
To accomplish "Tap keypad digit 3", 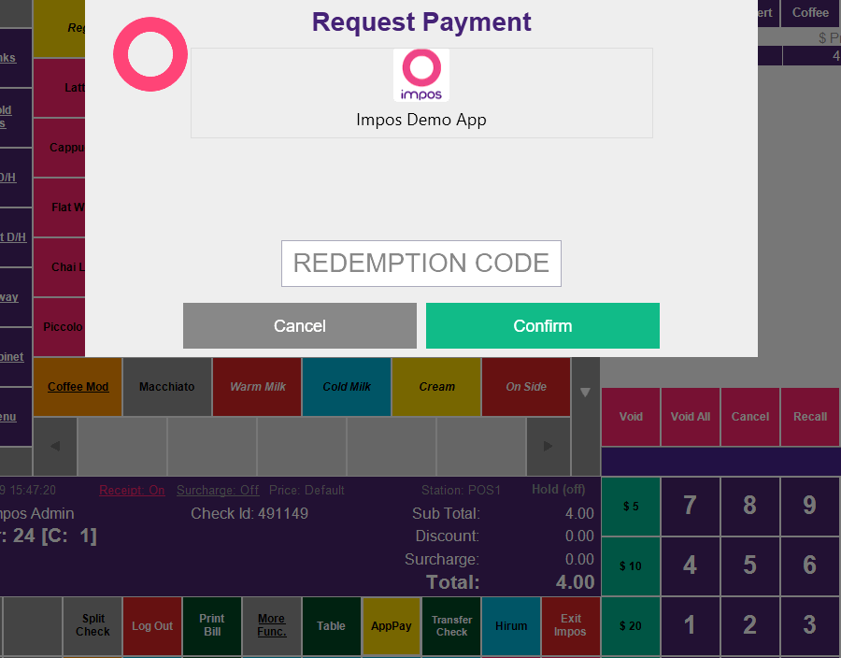I will tap(810, 626).
